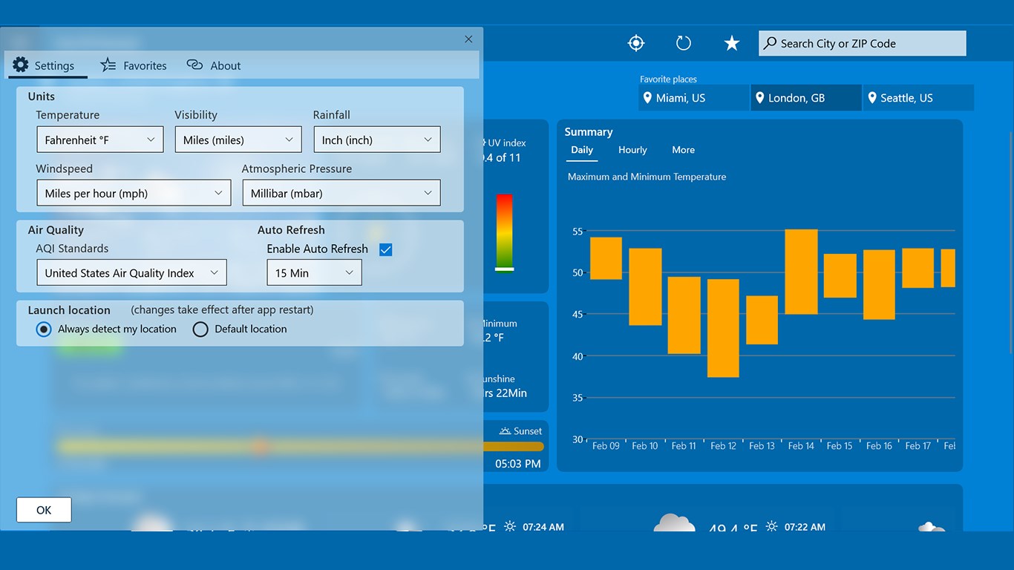Refresh the weather data
Viewport: 1014px width, 570px height.
pyautogui.click(x=683, y=42)
